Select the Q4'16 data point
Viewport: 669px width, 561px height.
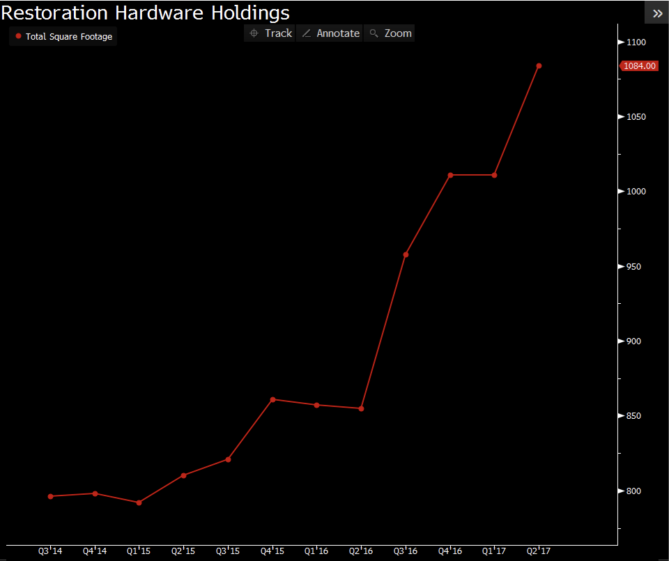(x=450, y=175)
